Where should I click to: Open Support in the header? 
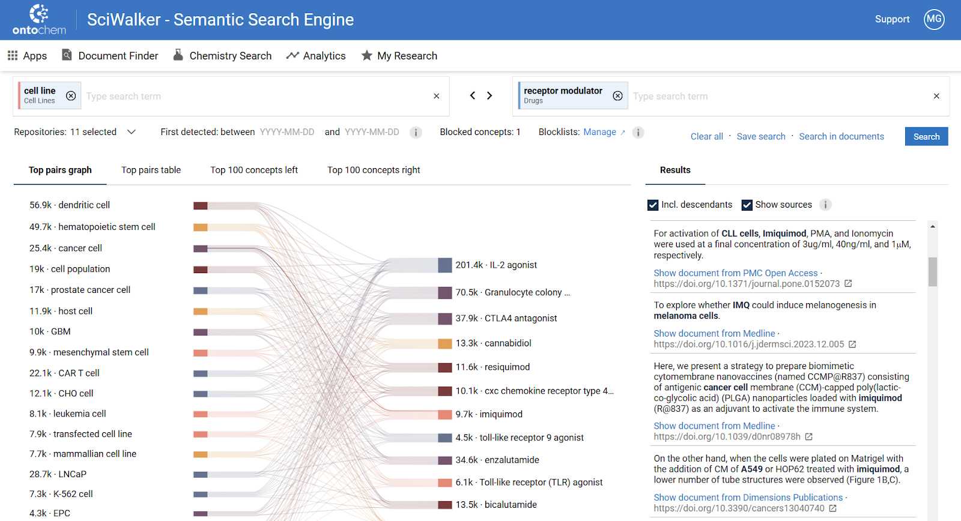pyautogui.click(x=892, y=19)
